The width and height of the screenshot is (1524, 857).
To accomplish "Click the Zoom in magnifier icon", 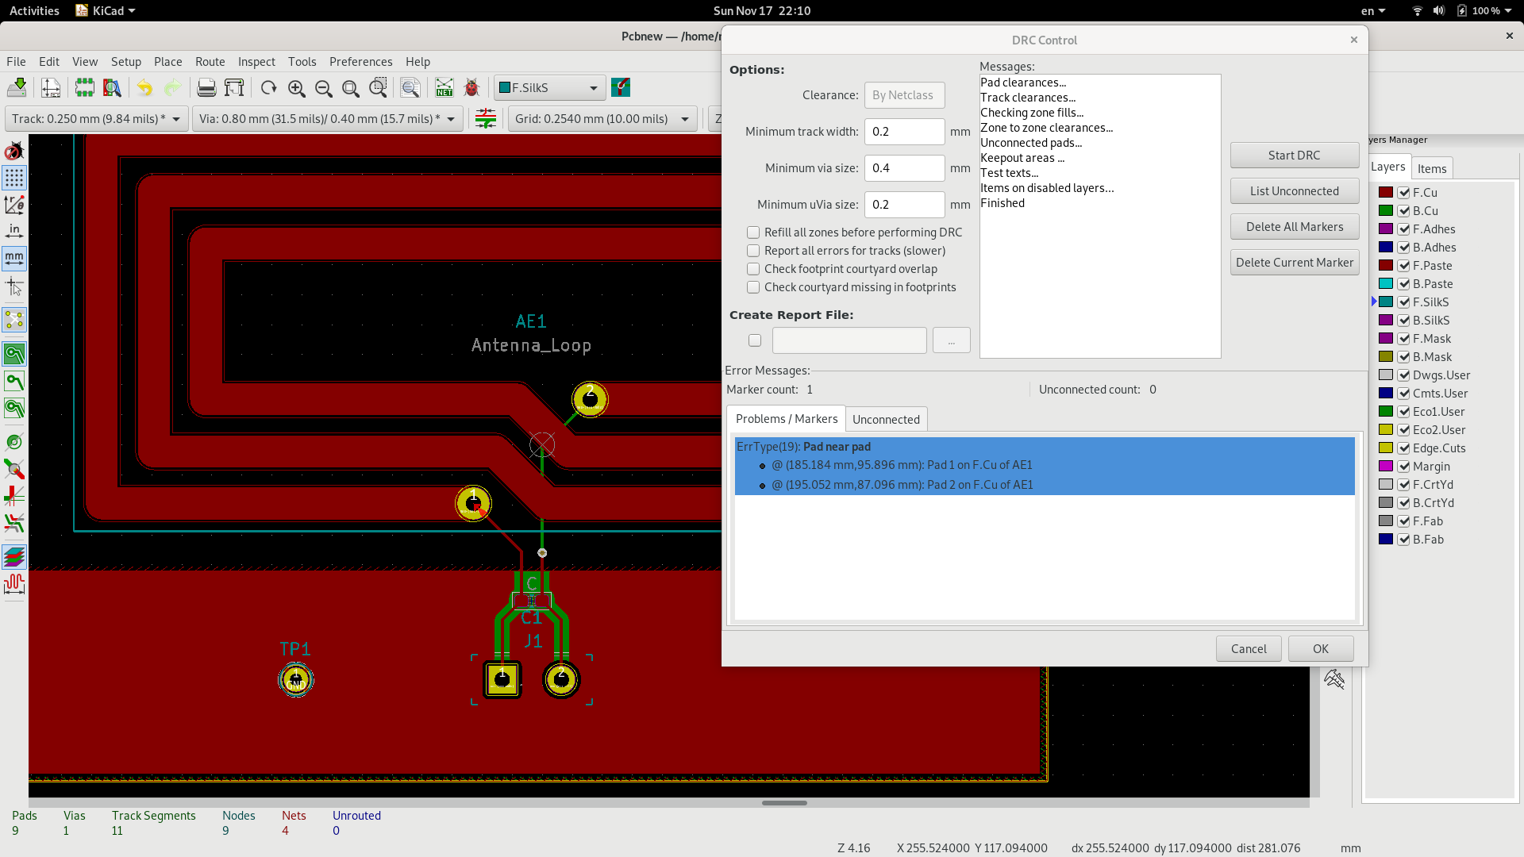I will pyautogui.click(x=296, y=88).
